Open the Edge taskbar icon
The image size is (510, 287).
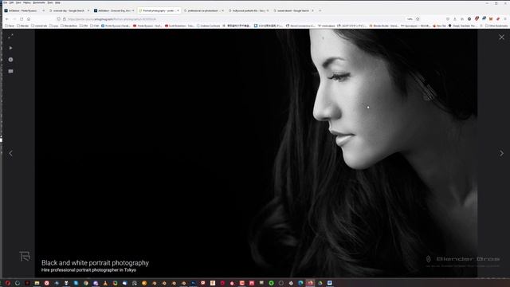pyautogui.click(x=300, y=283)
